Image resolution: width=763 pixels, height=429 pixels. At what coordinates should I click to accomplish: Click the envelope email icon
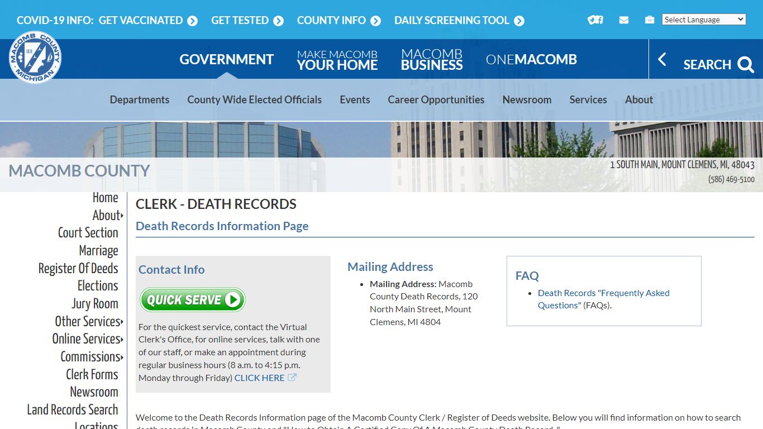click(x=624, y=20)
